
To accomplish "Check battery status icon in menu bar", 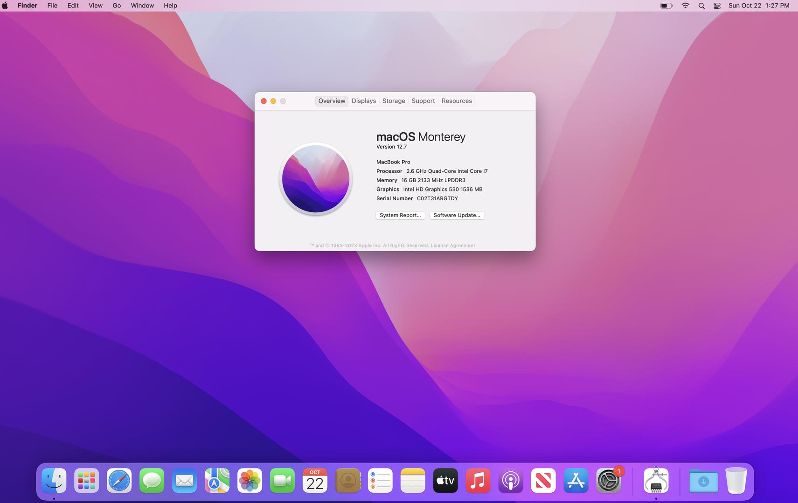I will pos(666,6).
